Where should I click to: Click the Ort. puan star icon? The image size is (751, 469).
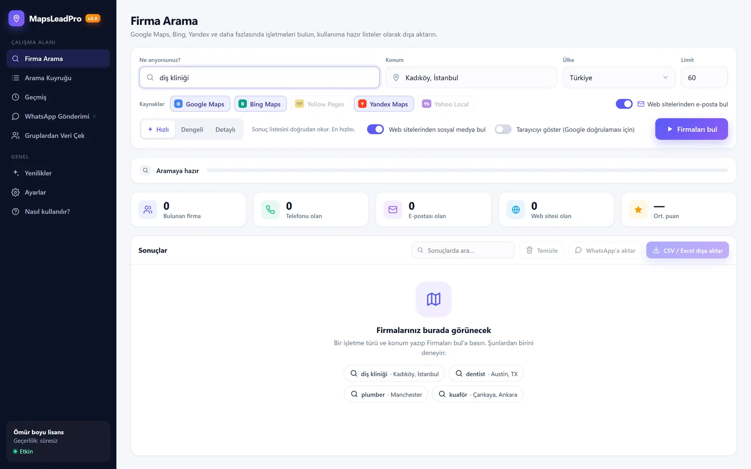[x=638, y=210]
